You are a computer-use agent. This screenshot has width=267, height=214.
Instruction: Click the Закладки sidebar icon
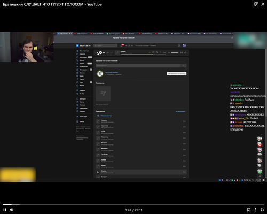pyautogui.click(x=77, y=99)
